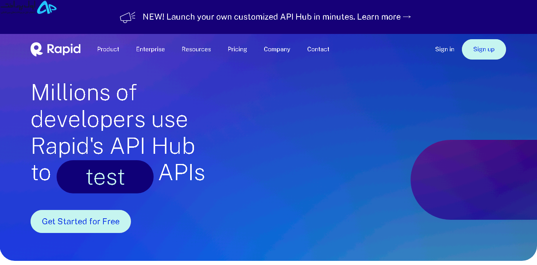Click the megaphone announcement icon
Image resolution: width=537 pixels, height=265 pixels.
(x=128, y=17)
